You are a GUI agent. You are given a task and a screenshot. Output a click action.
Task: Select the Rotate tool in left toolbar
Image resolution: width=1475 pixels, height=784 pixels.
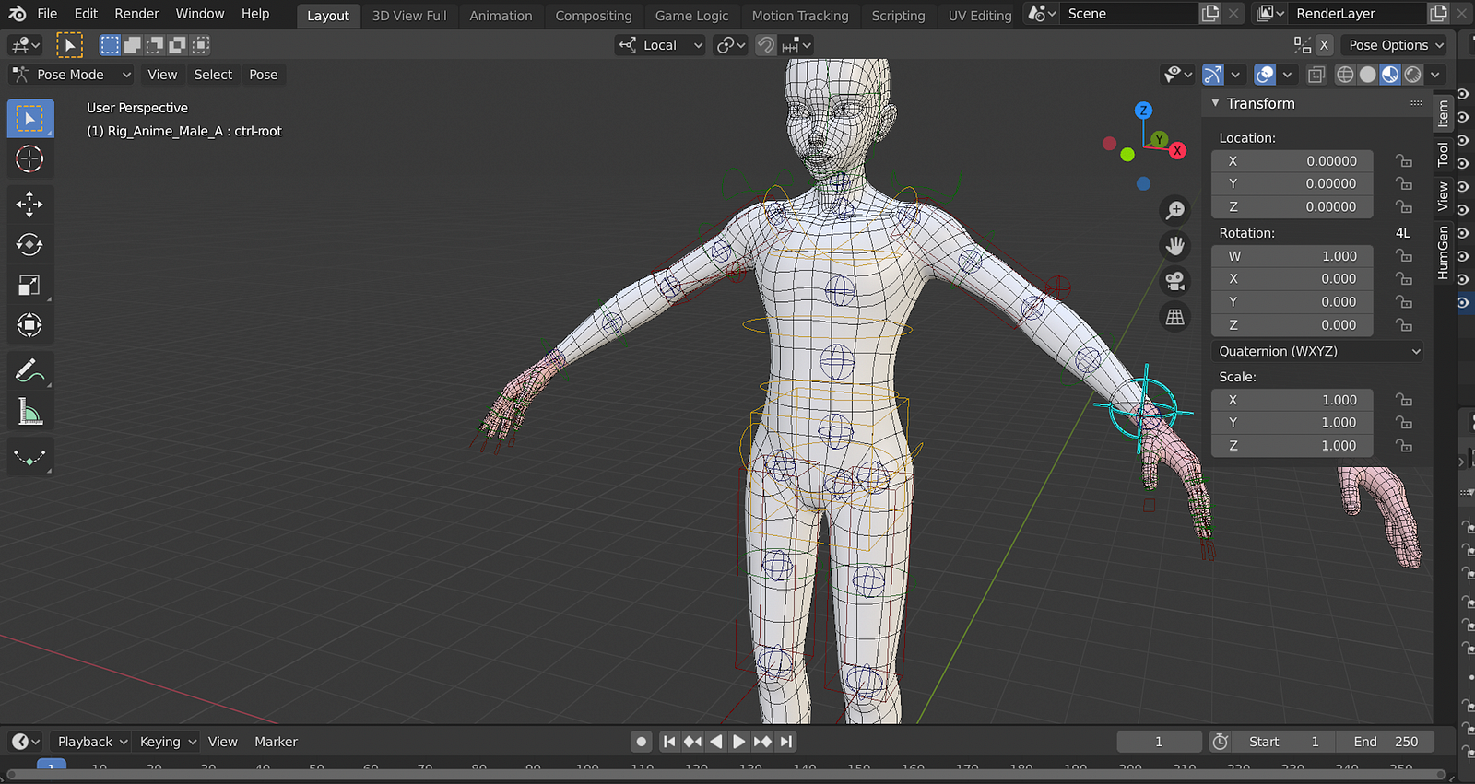(x=29, y=244)
